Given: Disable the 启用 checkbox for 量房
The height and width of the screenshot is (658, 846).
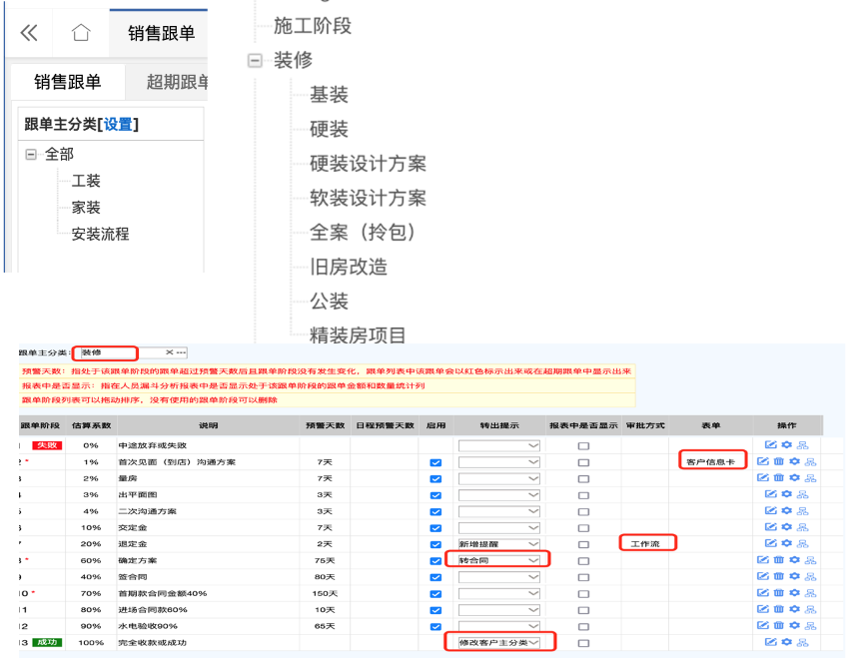Looking at the screenshot, I should pos(434,478).
